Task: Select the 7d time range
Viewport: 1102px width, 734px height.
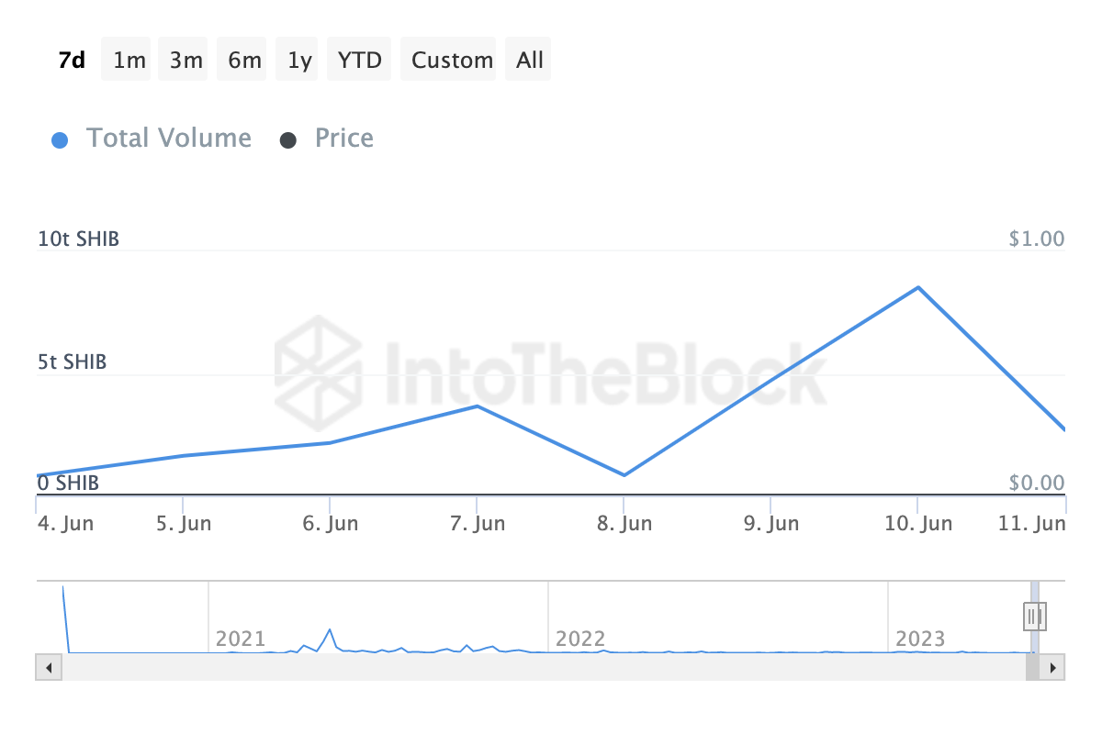Action: (x=72, y=61)
